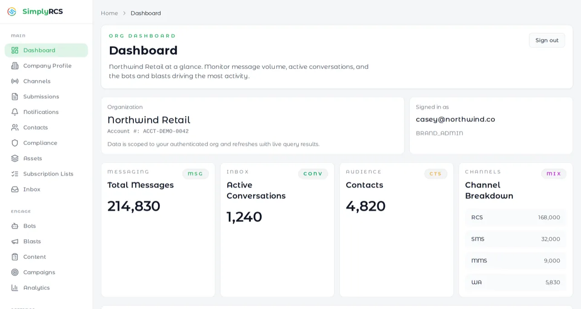Click the Submissions document icon
This screenshot has width=581, height=309.
(x=15, y=97)
